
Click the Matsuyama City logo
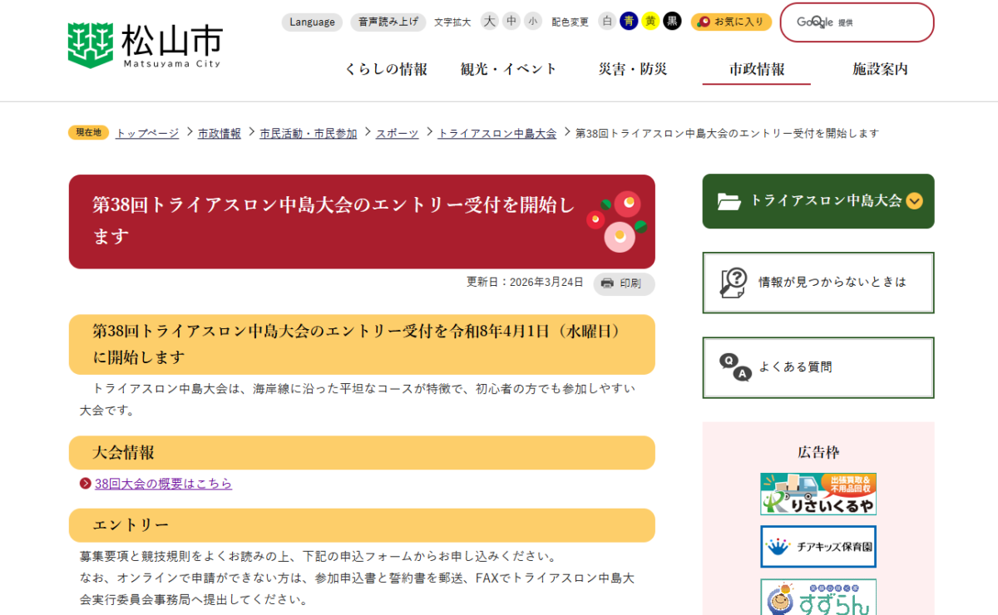pos(145,44)
